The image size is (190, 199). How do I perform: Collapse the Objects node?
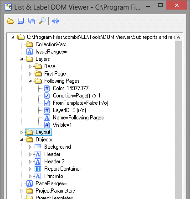pos(21,140)
